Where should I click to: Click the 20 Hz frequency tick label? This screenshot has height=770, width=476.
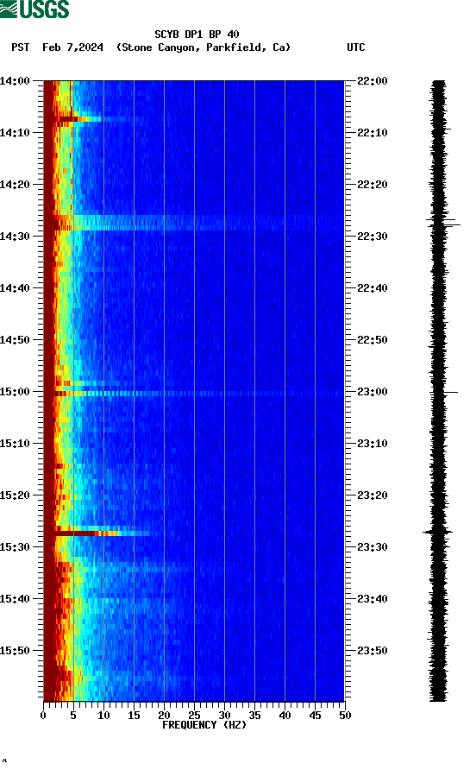(164, 716)
